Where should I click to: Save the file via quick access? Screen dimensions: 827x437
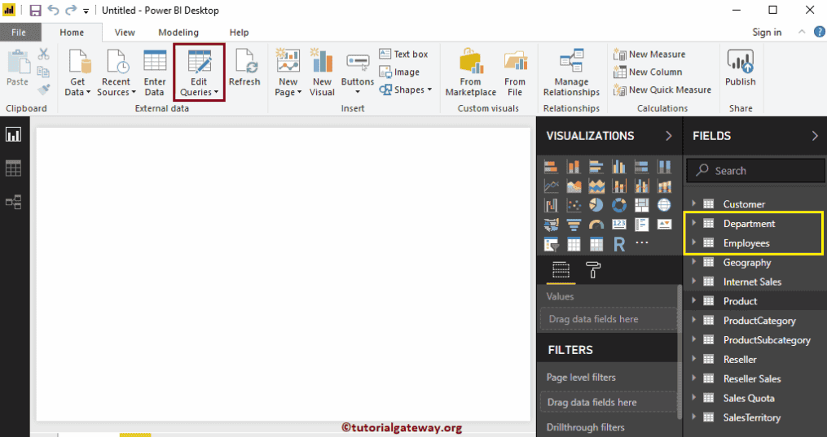[35, 11]
